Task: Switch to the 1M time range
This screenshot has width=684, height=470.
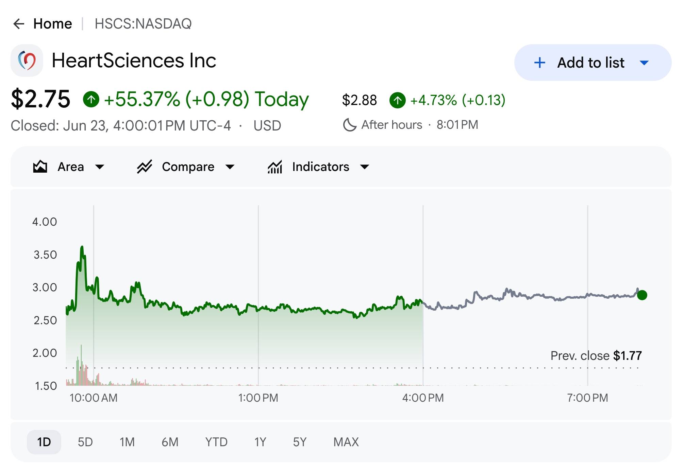Action: click(127, 442)
